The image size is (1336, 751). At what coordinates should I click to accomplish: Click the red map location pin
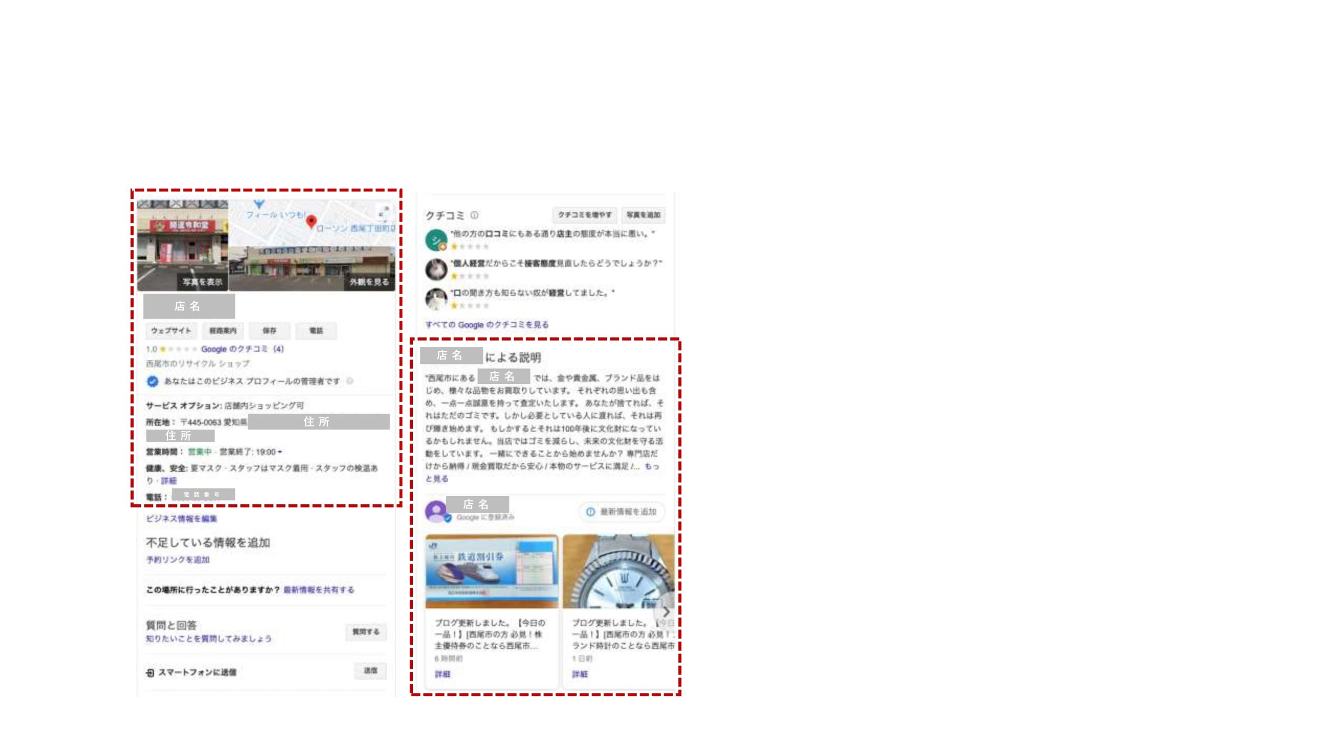(311, 221)
